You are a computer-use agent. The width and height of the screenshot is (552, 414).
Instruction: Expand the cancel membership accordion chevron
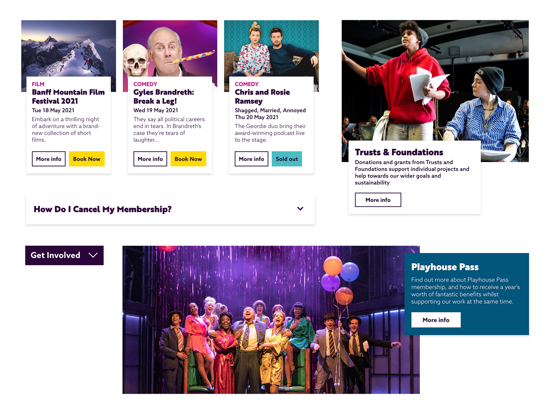[x=300, y=209]
